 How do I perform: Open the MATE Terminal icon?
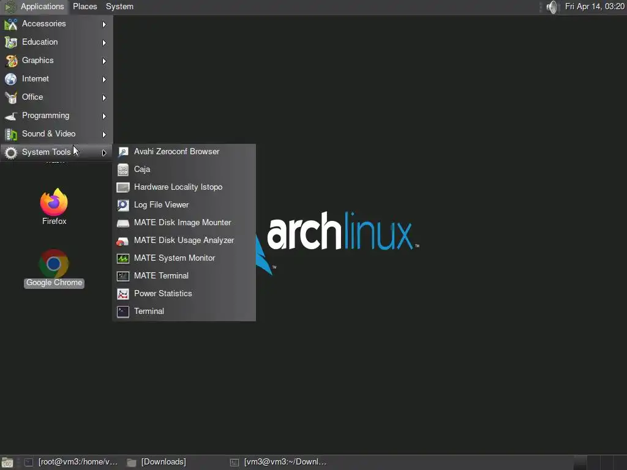coord(123,276)
